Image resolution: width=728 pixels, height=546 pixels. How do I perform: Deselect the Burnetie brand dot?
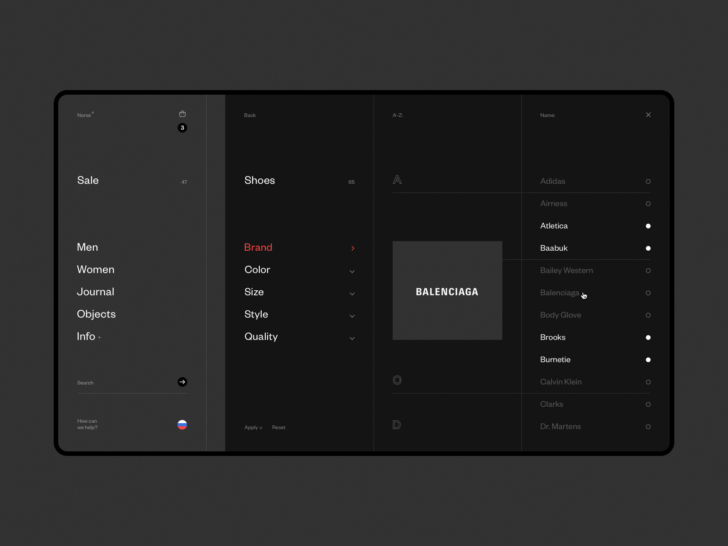[648, 360]
